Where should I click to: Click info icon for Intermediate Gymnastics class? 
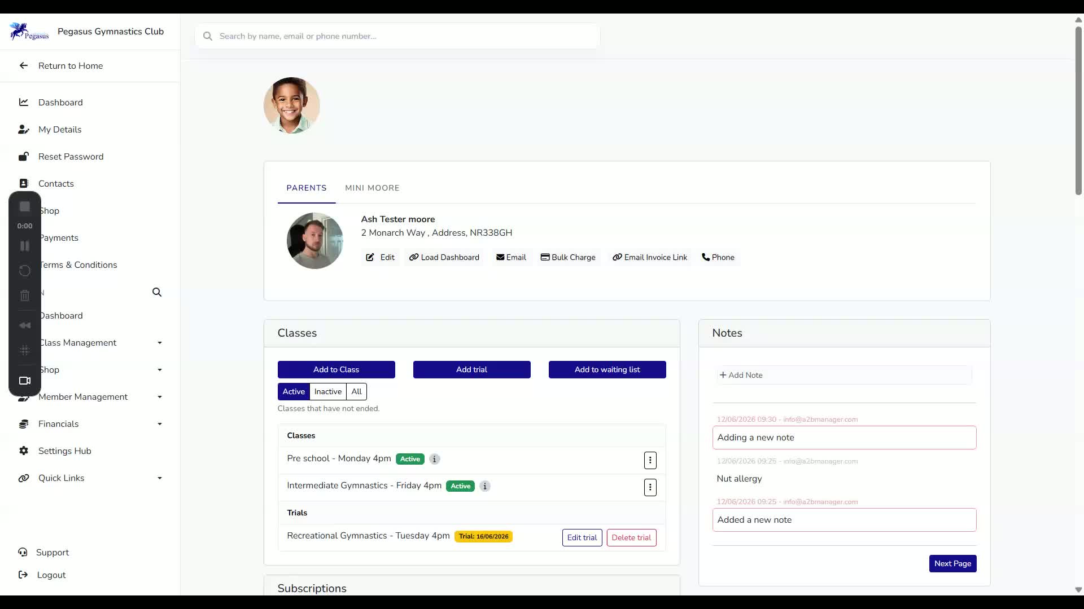pos(484,486)
